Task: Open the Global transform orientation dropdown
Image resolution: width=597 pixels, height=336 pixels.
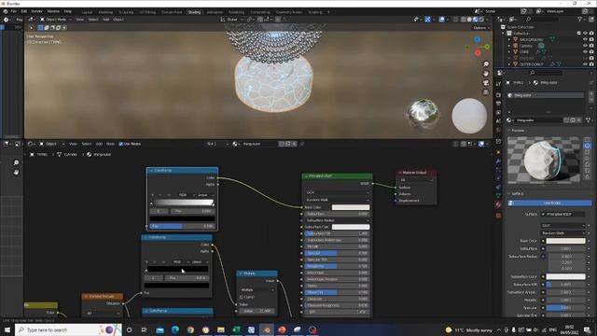Action: click(x=231, y=20)
